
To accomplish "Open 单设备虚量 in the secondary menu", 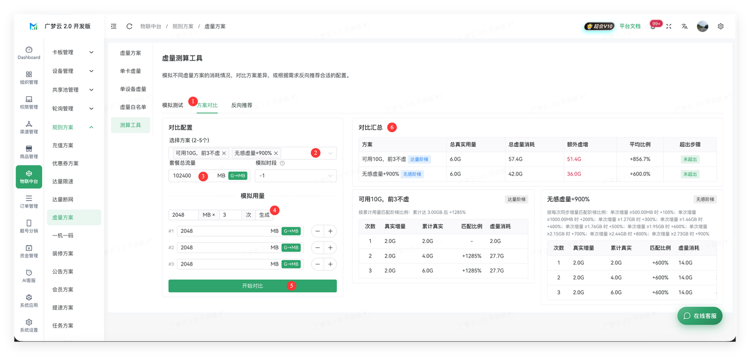I will (131, 89).
